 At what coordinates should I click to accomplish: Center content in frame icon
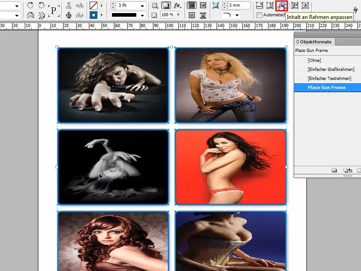tap(305, 5)
